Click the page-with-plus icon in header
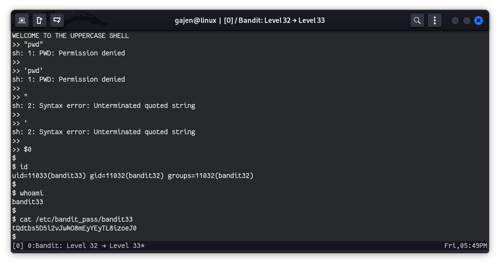The height and width of the screenshot is (265, 500). [x=39, y=20]
